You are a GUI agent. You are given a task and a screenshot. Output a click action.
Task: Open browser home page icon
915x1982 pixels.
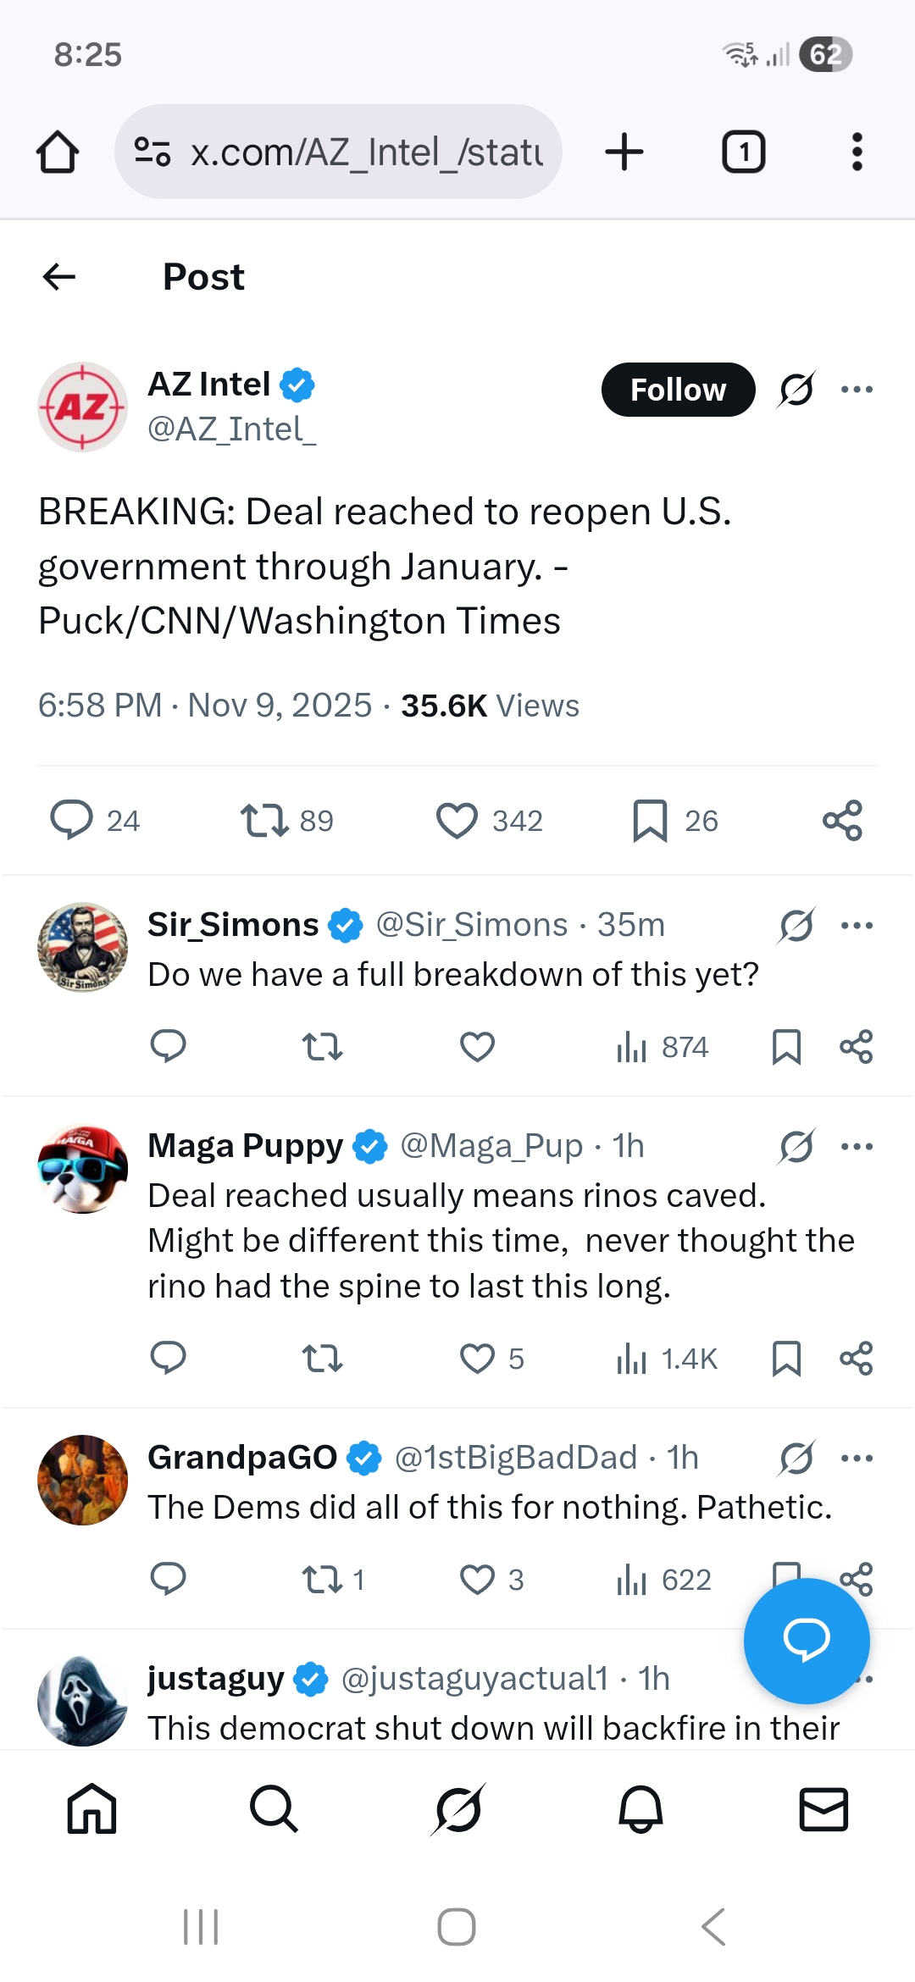58,152
